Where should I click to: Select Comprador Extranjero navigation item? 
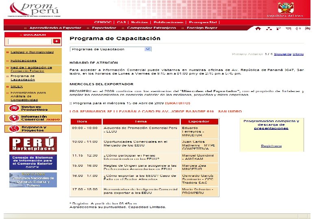(x=152, y=28)
